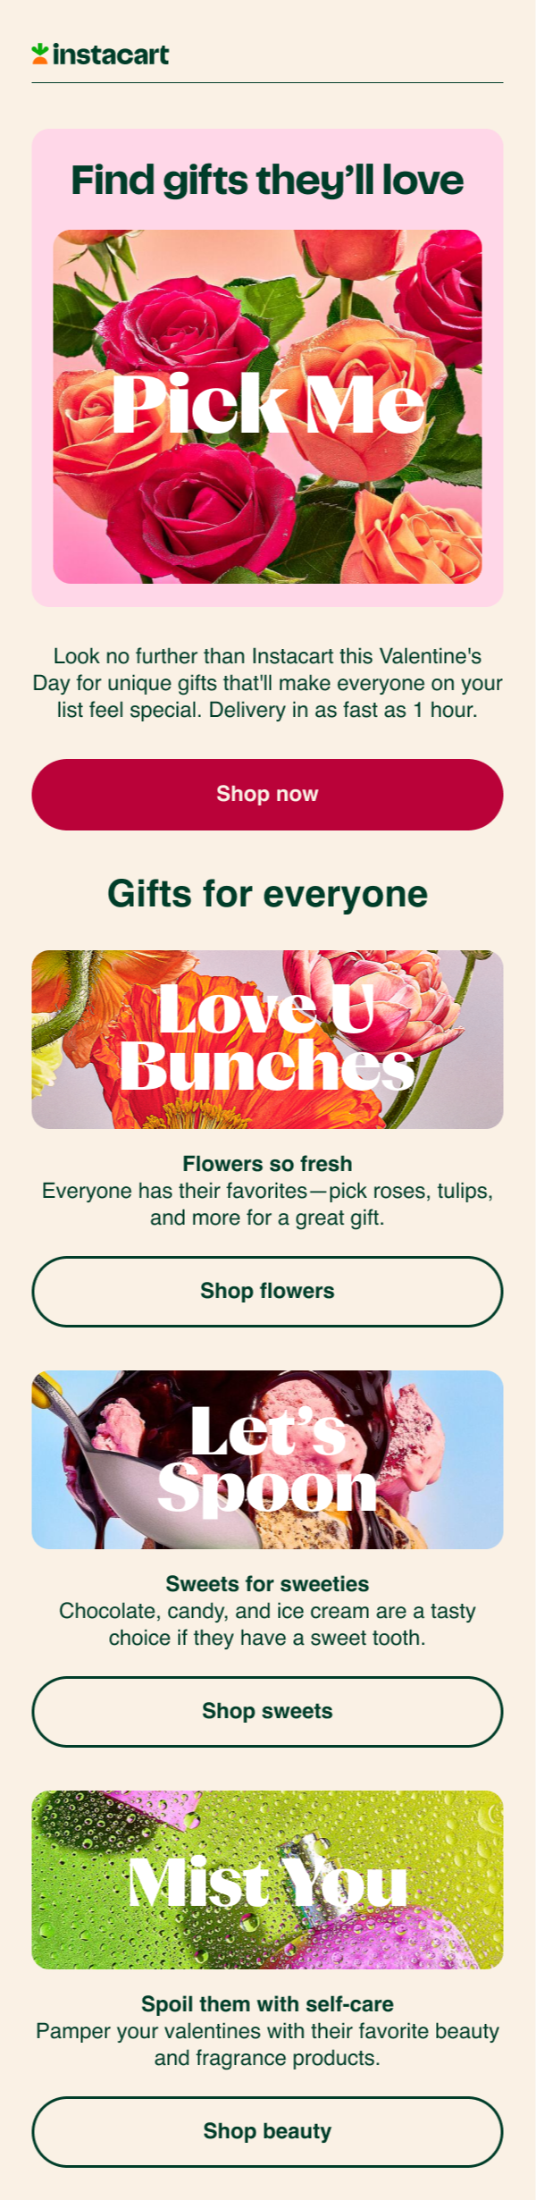The width and height of the screenshot is (536, 2200).
Task: Click the 'Shop sweets' button
Action: pyautogui.click(x=267, y=1711)
